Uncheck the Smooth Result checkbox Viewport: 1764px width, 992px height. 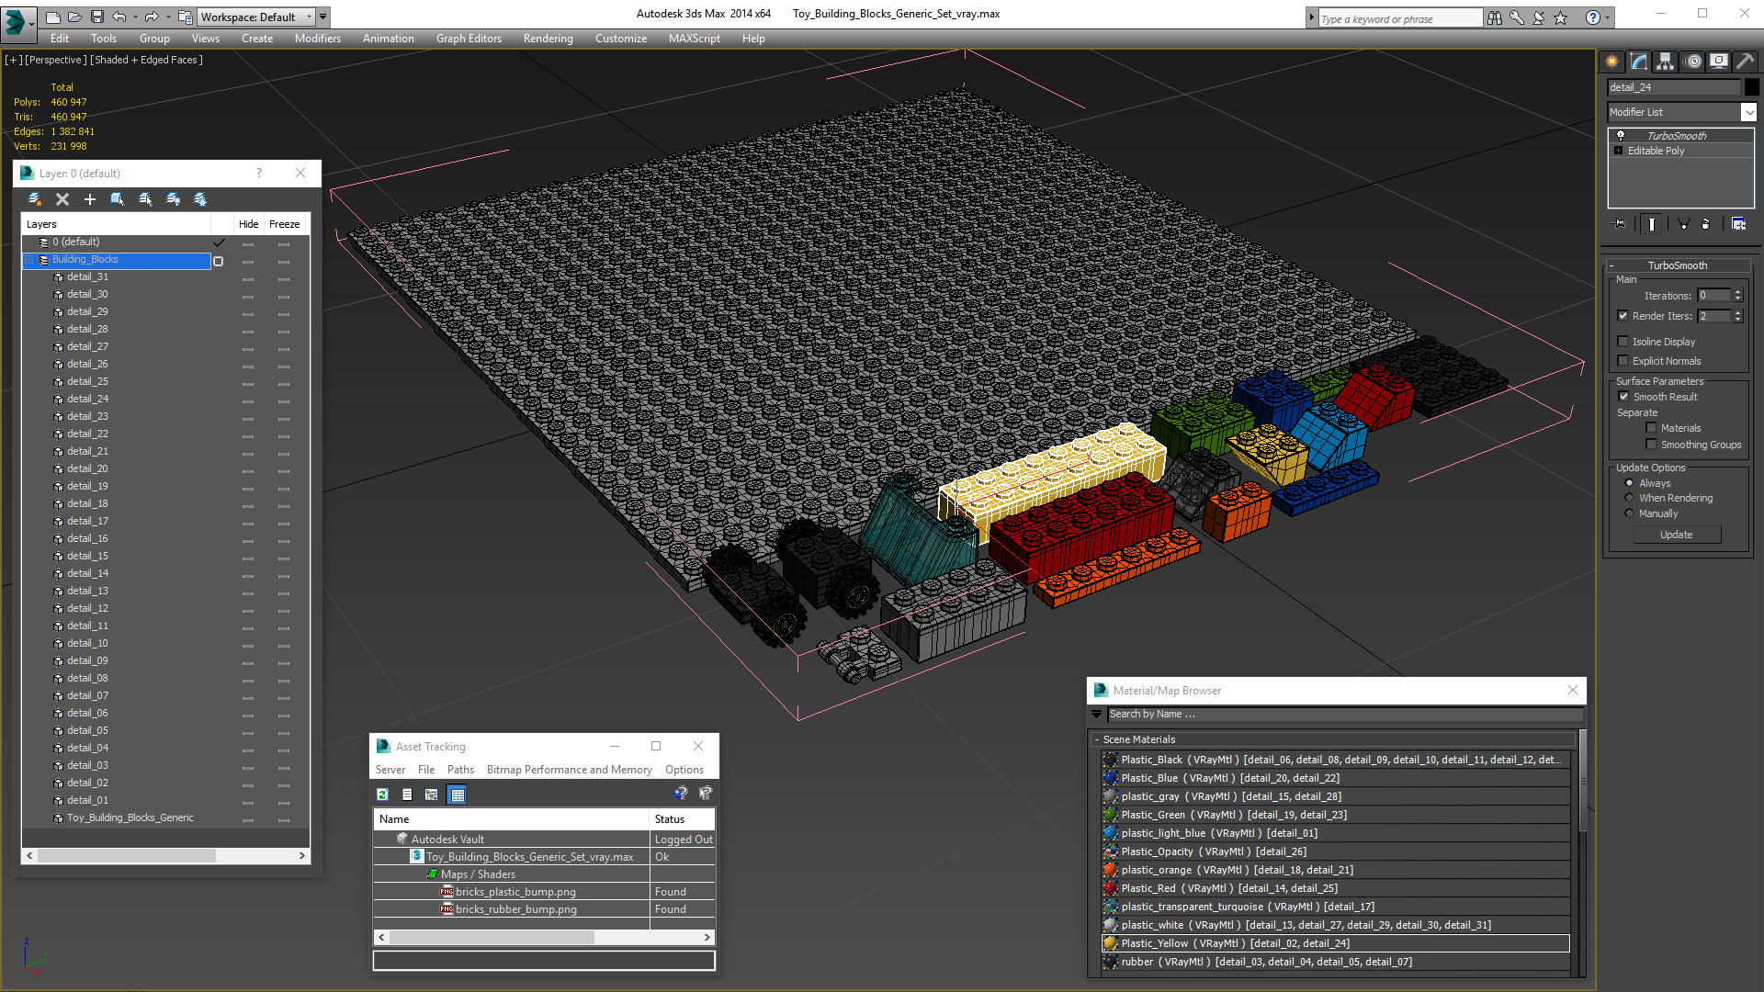tap(1623, 397)
